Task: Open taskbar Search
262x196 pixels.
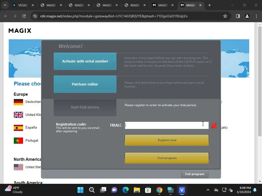Action: tap(92, 190)
